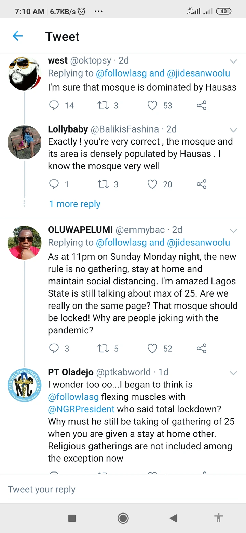Open chevron menu on PT Oladejo's tweet

[x=233, y=373]
